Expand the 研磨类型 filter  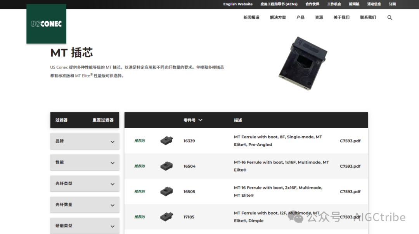click(x=85, y=226)
